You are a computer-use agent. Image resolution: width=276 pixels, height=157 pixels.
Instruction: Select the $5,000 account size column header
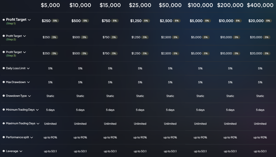50,5
